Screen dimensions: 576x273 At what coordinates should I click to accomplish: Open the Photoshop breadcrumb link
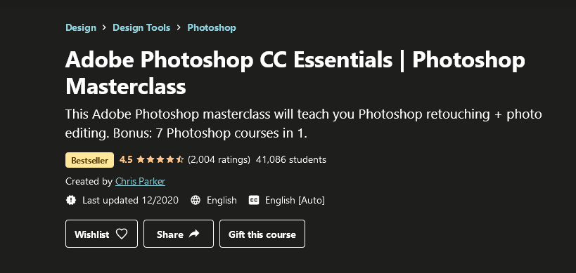pos(212,28)
